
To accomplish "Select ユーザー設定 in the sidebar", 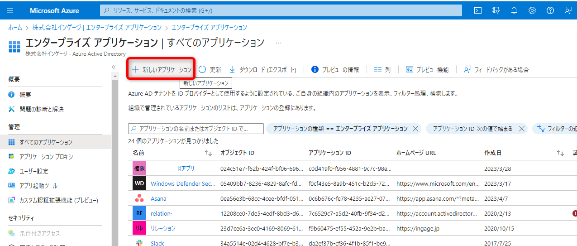I will pos(56,171).
